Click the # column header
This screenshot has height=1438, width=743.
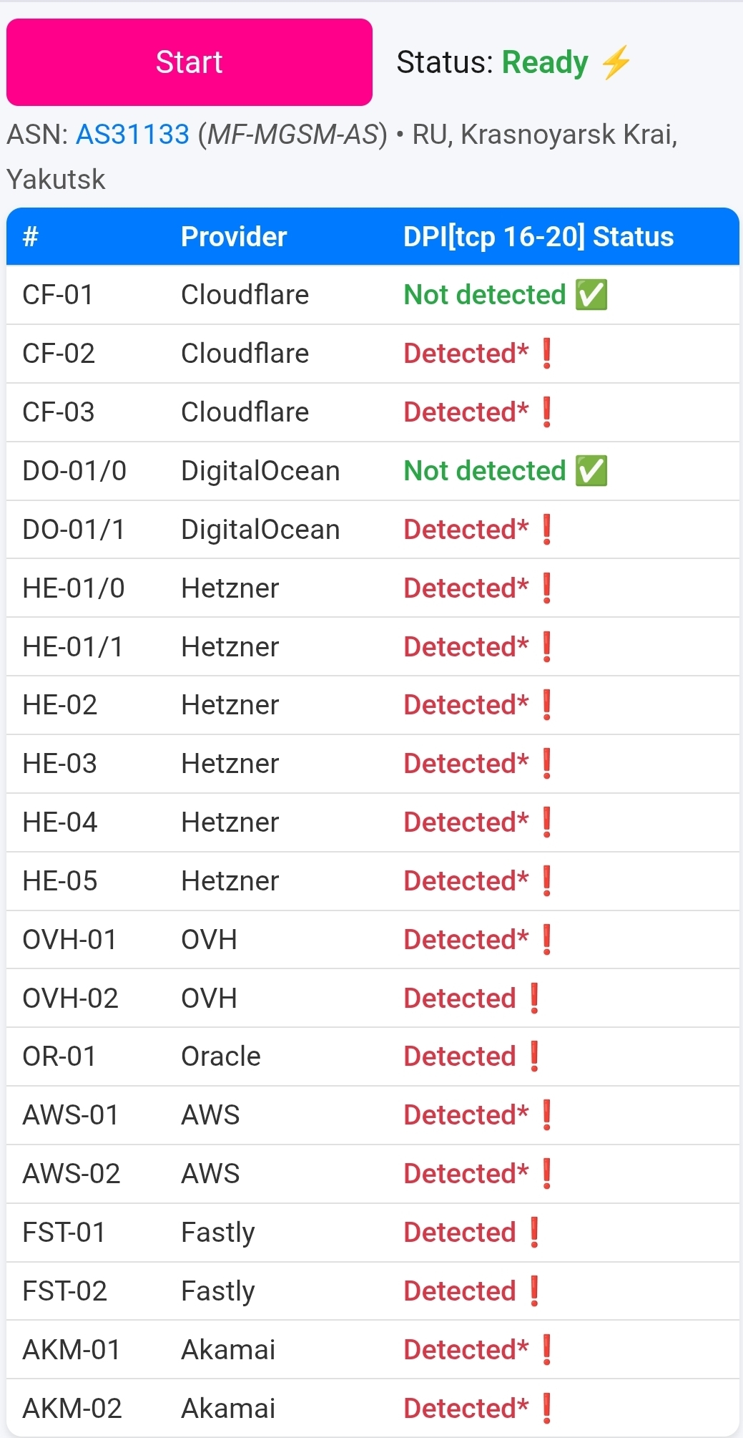tap(30, 237)
